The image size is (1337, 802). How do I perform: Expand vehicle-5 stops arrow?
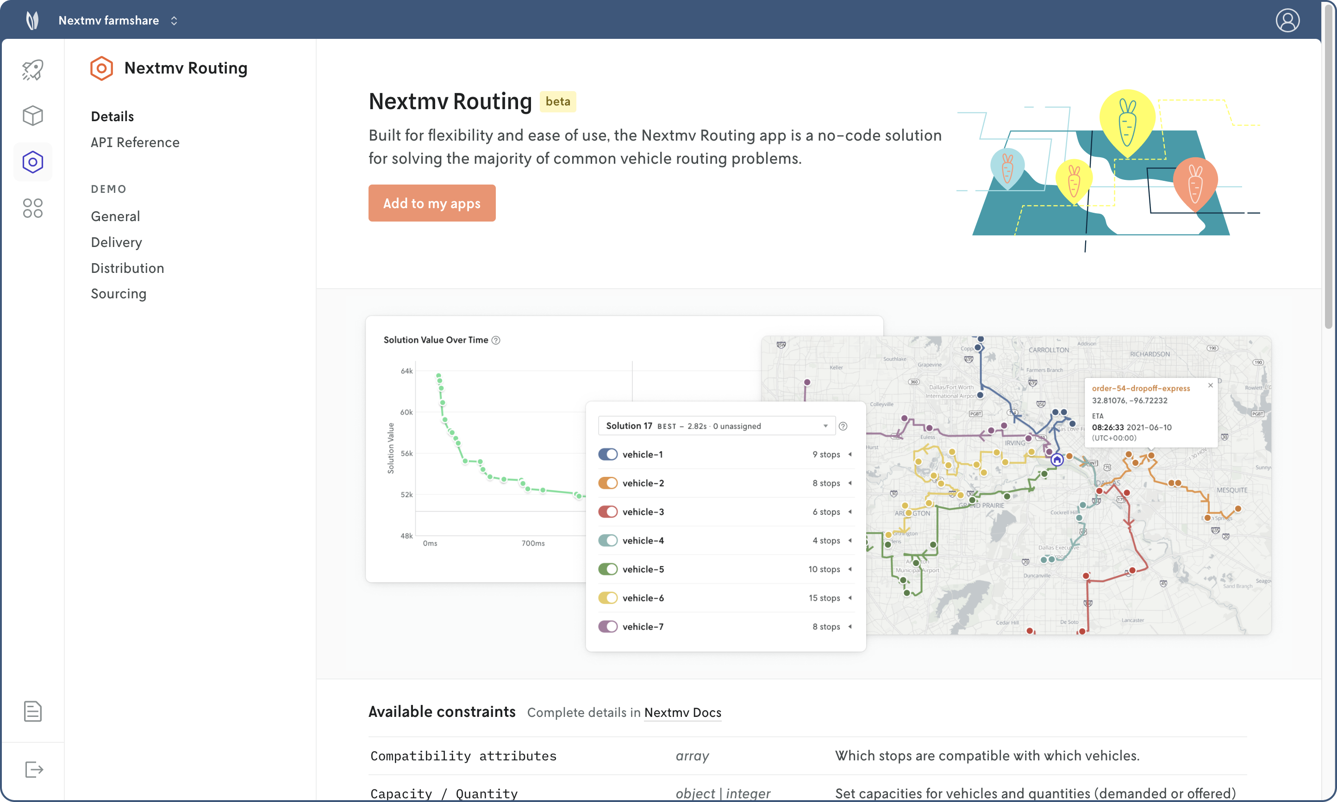850,569
